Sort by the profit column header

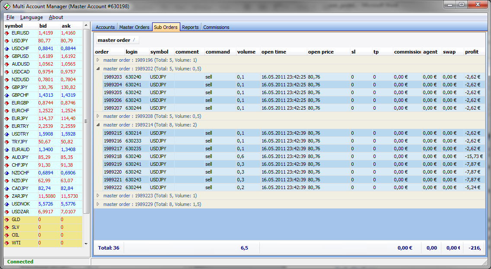(x=474, y=52)
